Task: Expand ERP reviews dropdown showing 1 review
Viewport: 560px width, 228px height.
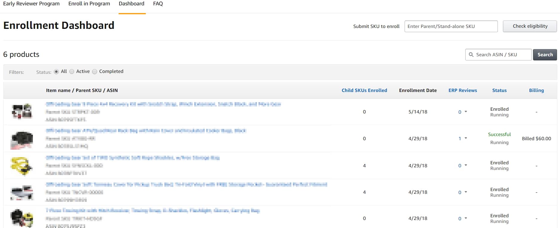Action: click(466, 138)
